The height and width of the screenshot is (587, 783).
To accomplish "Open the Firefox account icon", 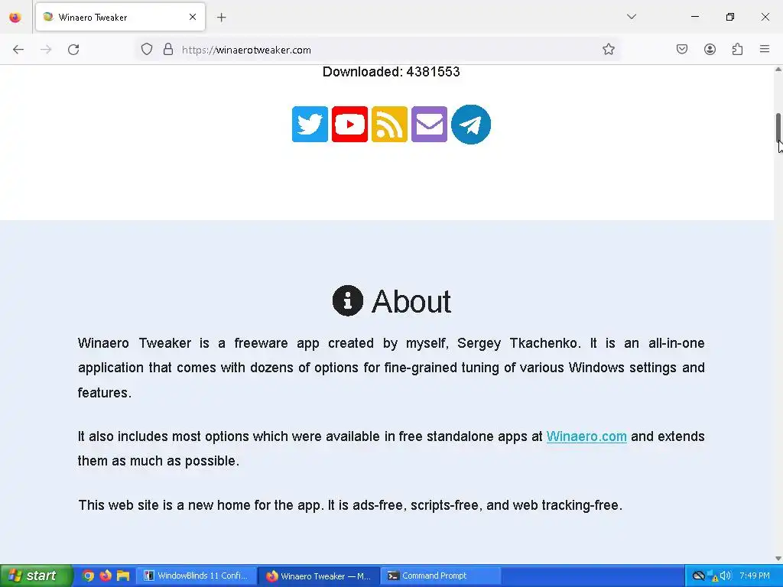I will coord(710,49).
